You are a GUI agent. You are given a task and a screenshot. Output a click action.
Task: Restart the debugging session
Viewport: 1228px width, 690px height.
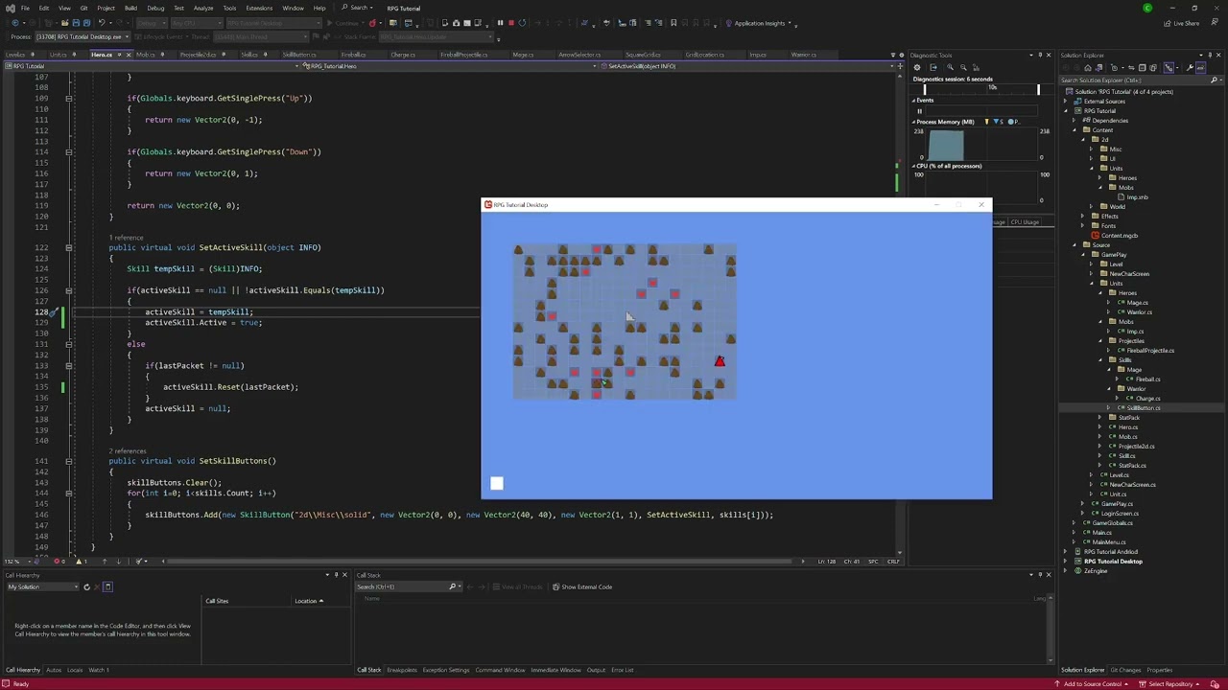(523, 23)
